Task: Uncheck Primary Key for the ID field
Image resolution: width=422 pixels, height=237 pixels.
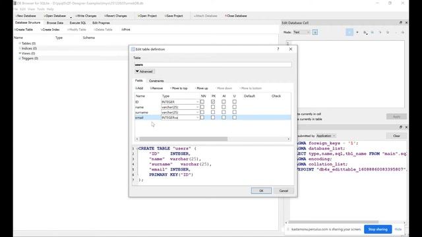Action: click(x=213, y=102)
